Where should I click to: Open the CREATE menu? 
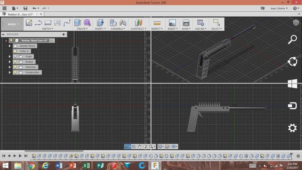[82, 29]
